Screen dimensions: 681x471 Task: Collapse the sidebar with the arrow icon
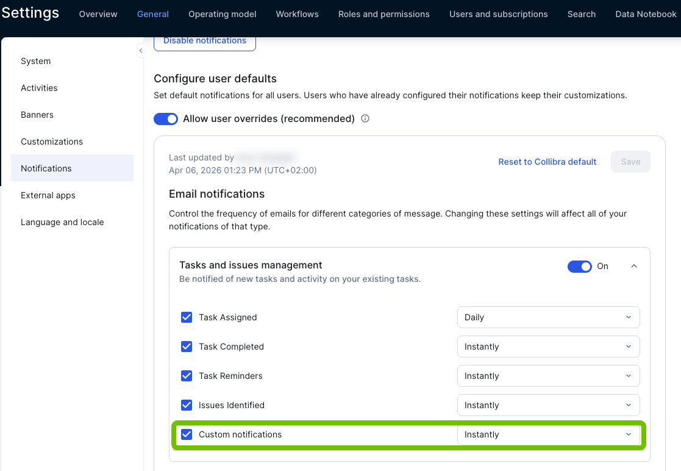click(x=141, y=51)
